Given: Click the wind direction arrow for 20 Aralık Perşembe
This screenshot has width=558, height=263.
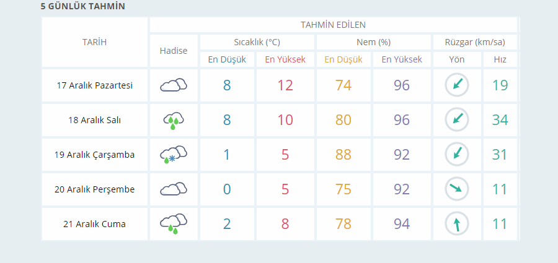Looking at the screenshot, I should tap(457, 189).
